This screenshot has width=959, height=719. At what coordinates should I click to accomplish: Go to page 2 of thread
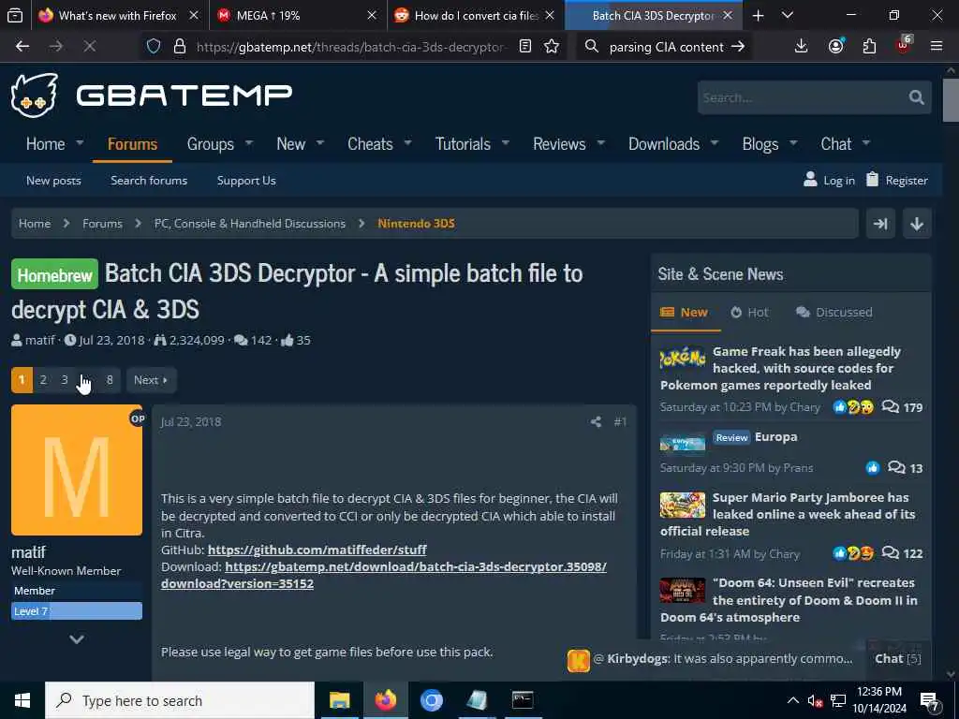coord(43,380)
